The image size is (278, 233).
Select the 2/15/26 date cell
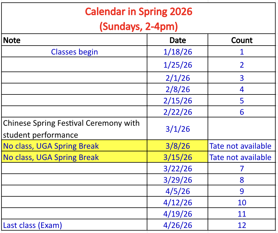178,101
